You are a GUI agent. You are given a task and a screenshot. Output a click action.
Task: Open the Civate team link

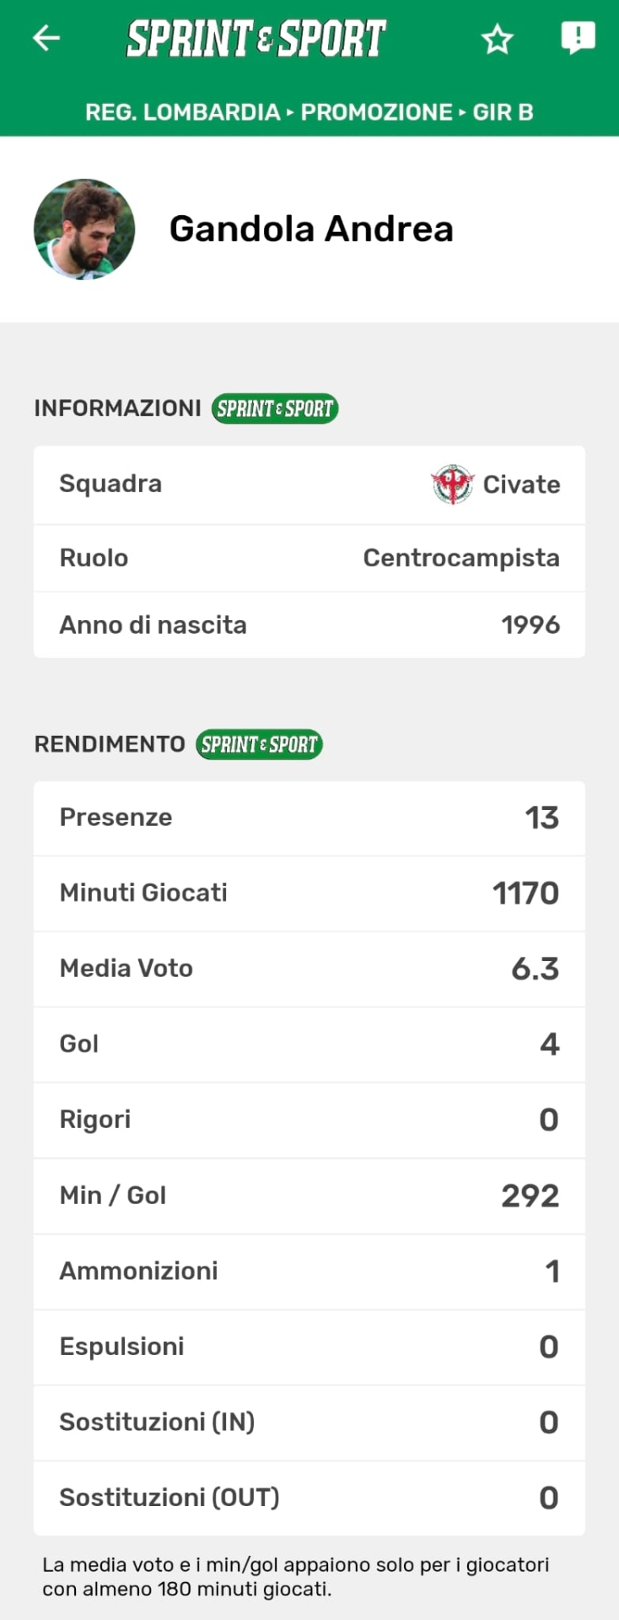pyautogui.click(x=521, y=484)
